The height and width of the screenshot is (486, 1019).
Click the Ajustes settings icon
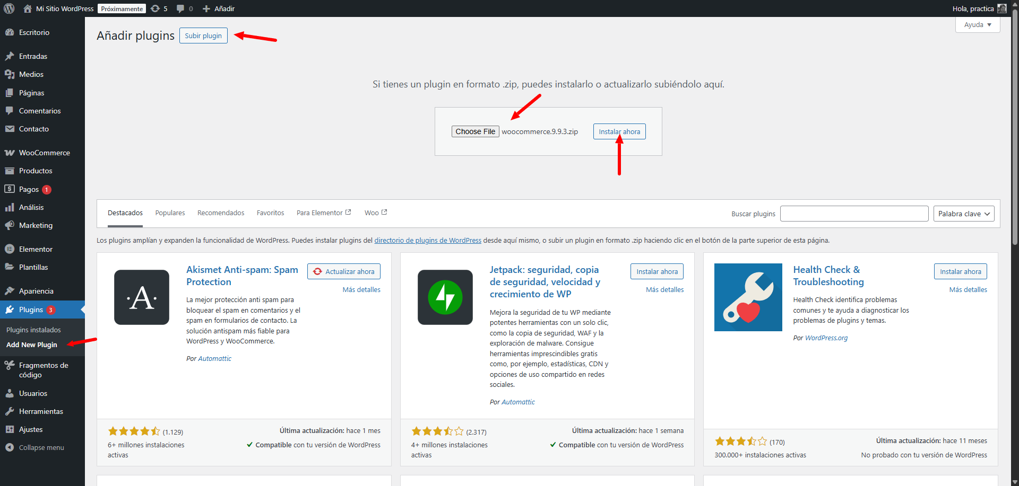point(10,429)
